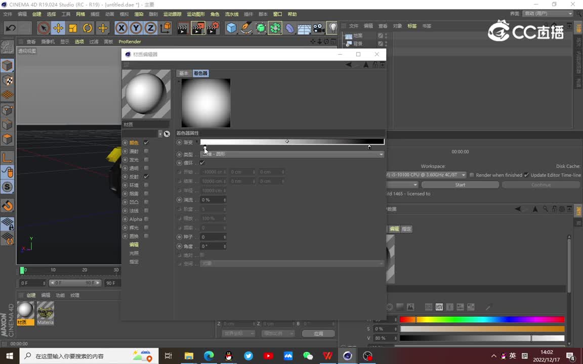This screenshot has height=364, width=583.
Task: Open the 渲染 menu
Action: click(x=139, y=14)
